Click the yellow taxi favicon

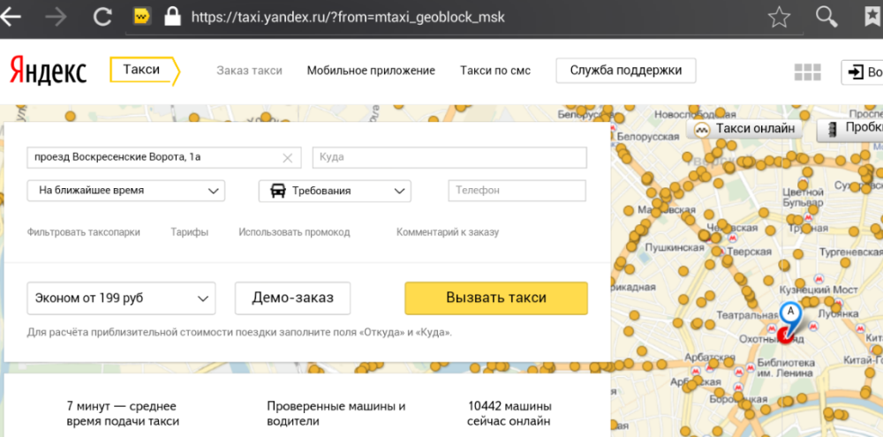142,17
